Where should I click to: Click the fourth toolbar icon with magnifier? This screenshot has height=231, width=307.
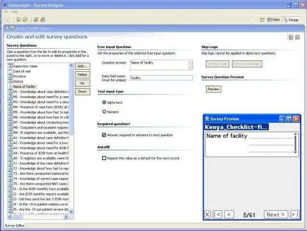(x=36, y=19)
